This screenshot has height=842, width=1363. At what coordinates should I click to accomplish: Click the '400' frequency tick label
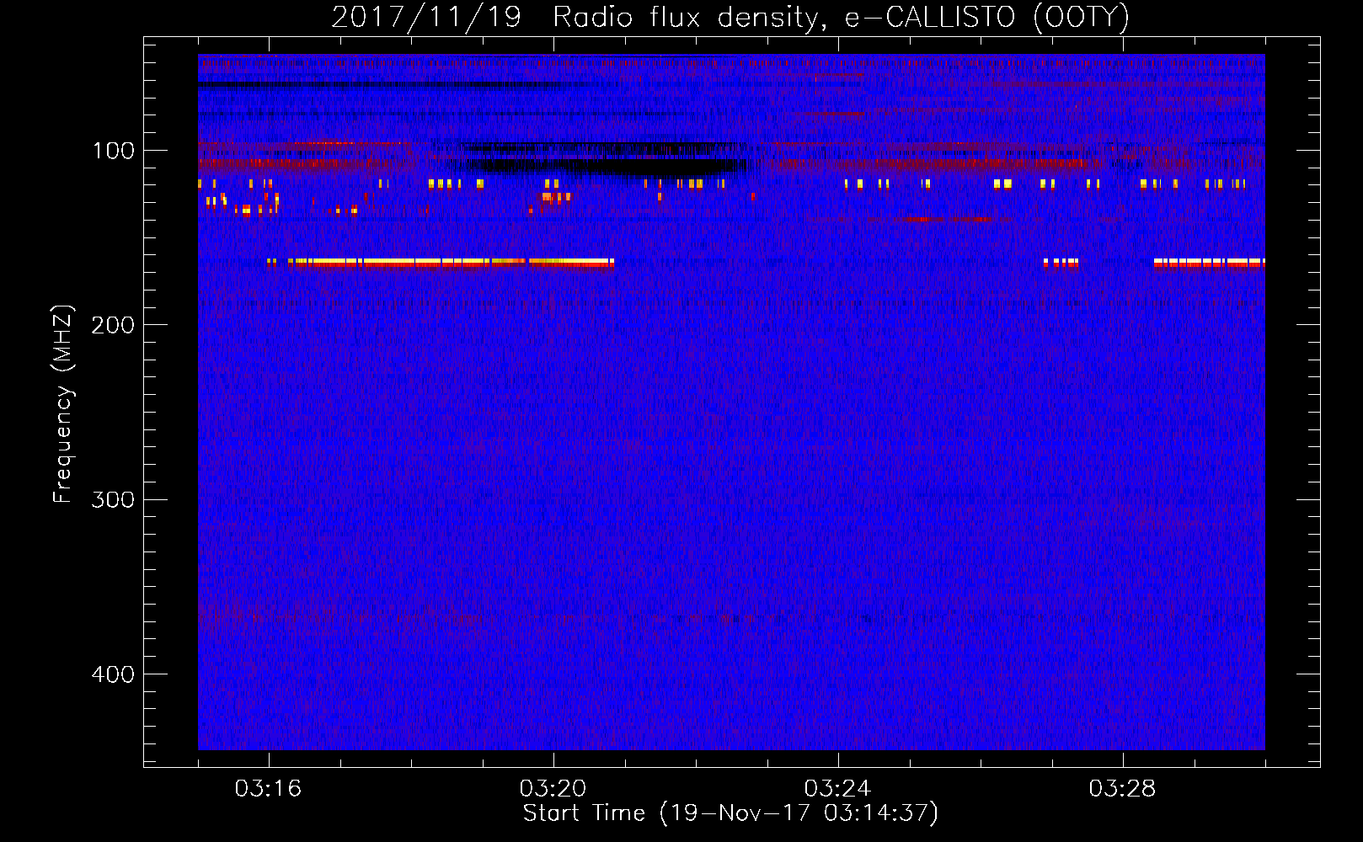click(x=113, y=674)
